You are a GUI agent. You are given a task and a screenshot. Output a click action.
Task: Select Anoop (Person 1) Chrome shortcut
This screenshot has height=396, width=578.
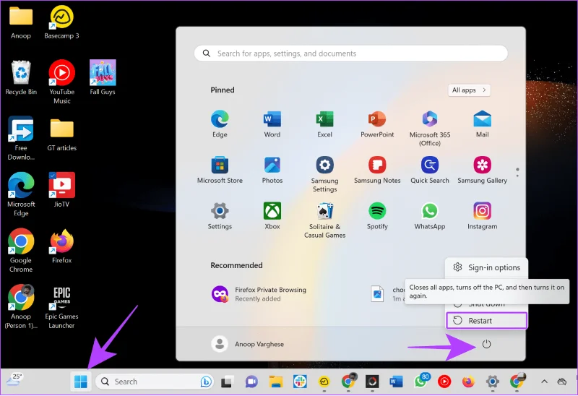point(21,307)
